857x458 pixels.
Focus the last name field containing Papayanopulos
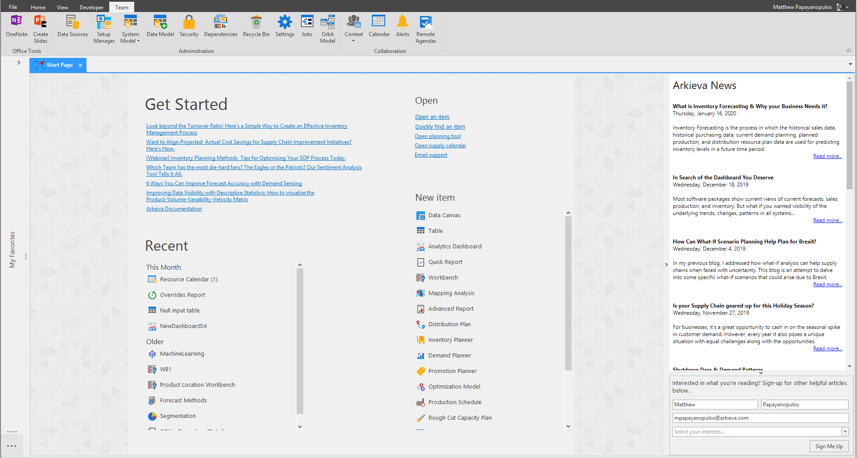804,405
